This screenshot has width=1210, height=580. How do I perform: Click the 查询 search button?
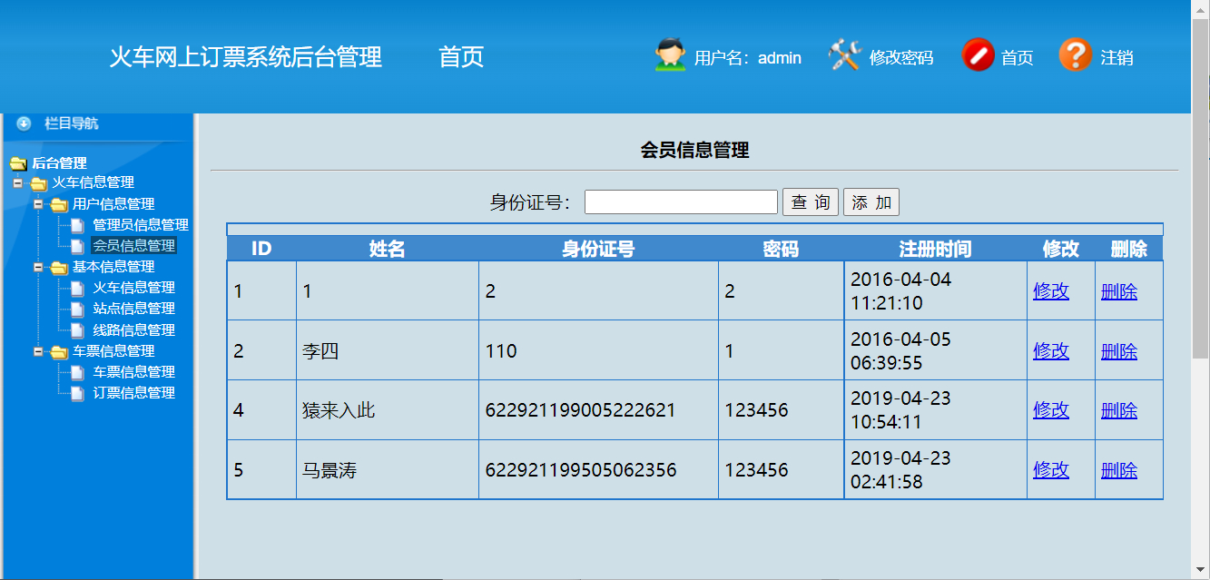(x=810, y=202)
